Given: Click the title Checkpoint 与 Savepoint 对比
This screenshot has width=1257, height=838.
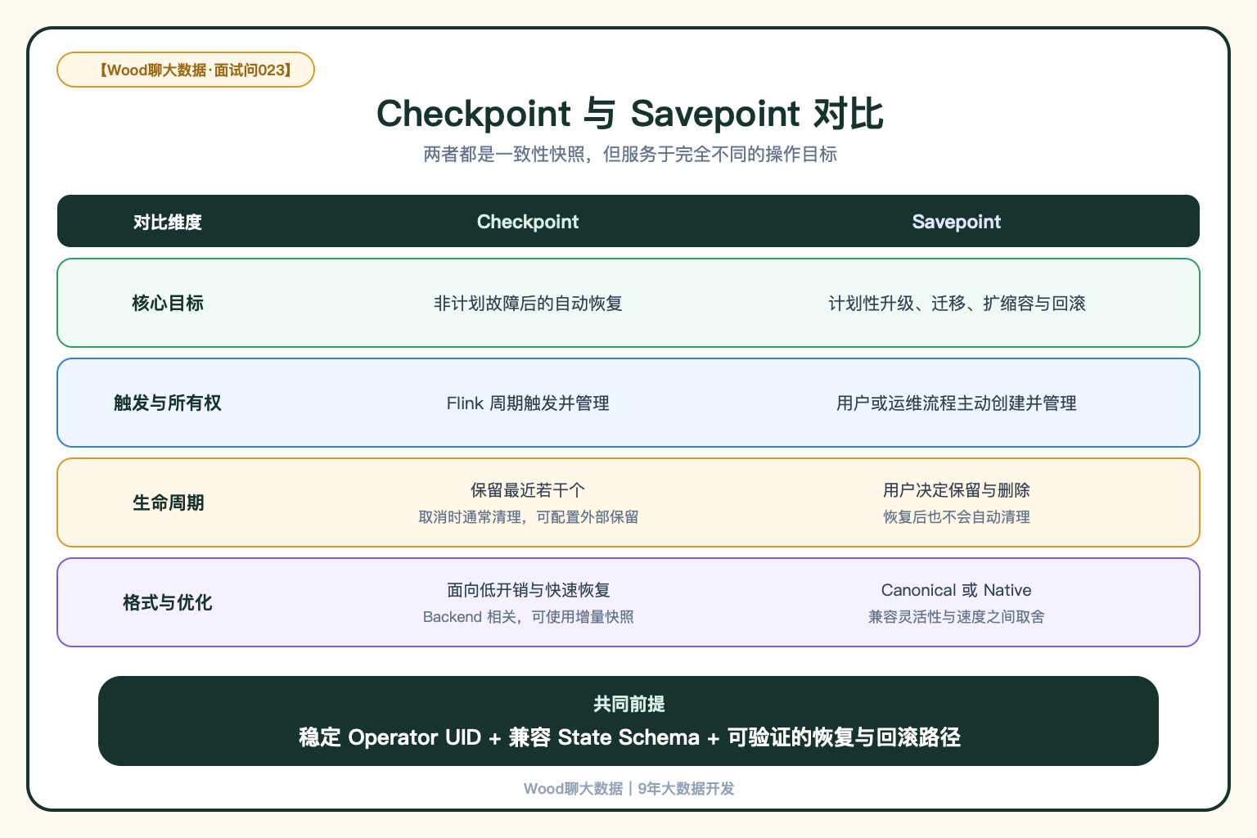Looking at the screenshot, I should [x=629, y=113].
